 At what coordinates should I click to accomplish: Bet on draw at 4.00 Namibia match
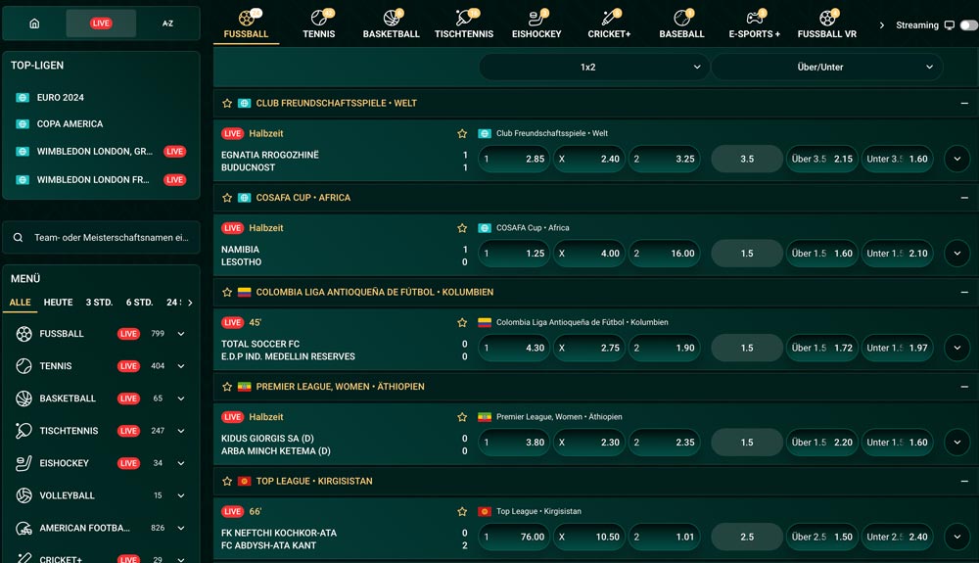589,254
